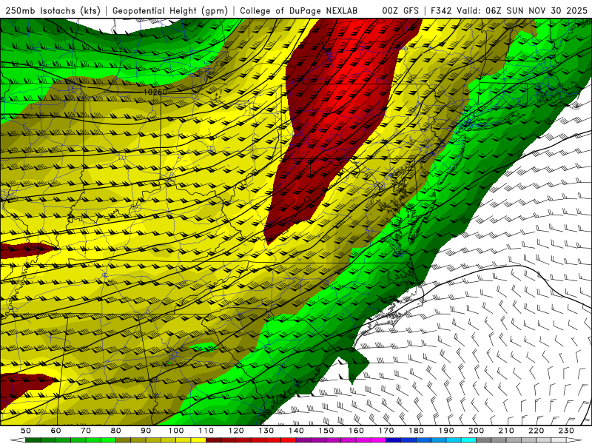This screenshot has height=444, width=592.
Task: Click the 'F342 Valid: 06Z SUN NOV 30 2025' text
Action: click(509, 10)
